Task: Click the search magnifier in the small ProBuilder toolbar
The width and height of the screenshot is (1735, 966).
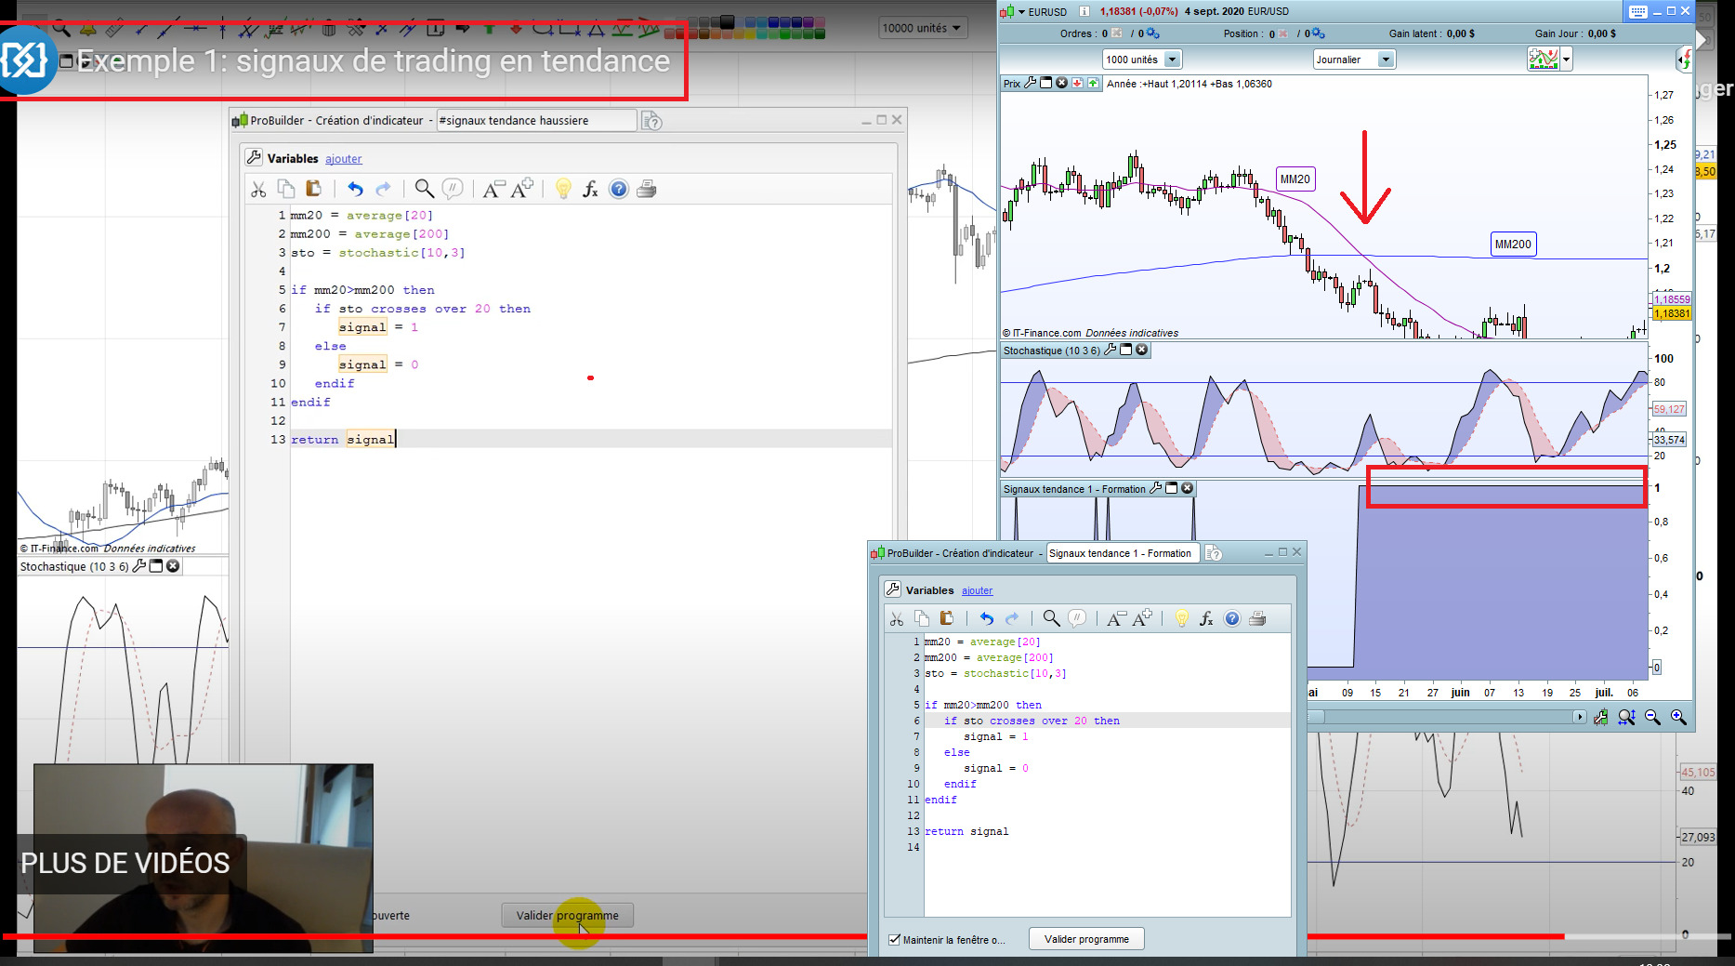Action: [x=1051, y=618]
